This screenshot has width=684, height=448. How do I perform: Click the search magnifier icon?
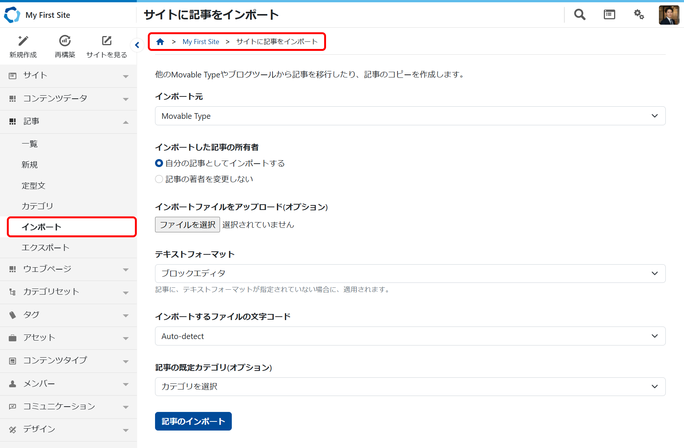pos(579,15)
